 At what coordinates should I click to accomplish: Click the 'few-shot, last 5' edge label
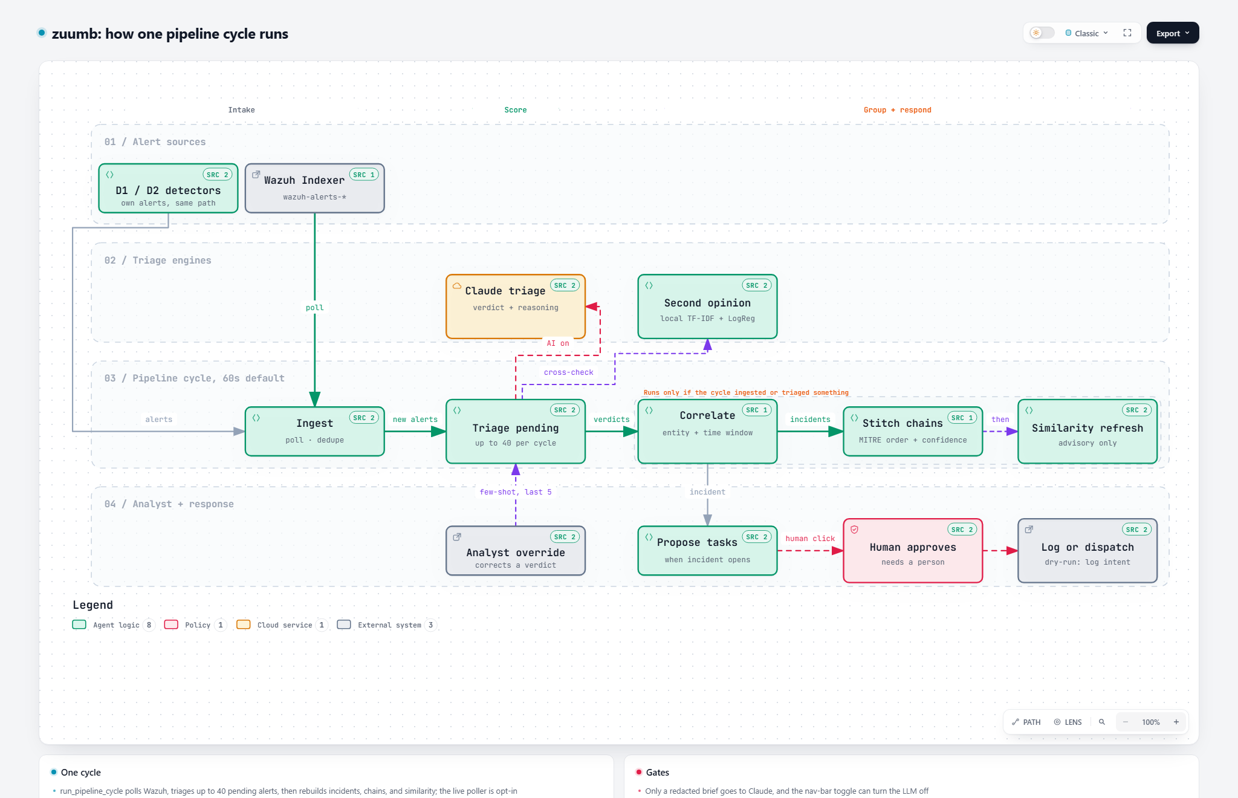click(516, 492)
